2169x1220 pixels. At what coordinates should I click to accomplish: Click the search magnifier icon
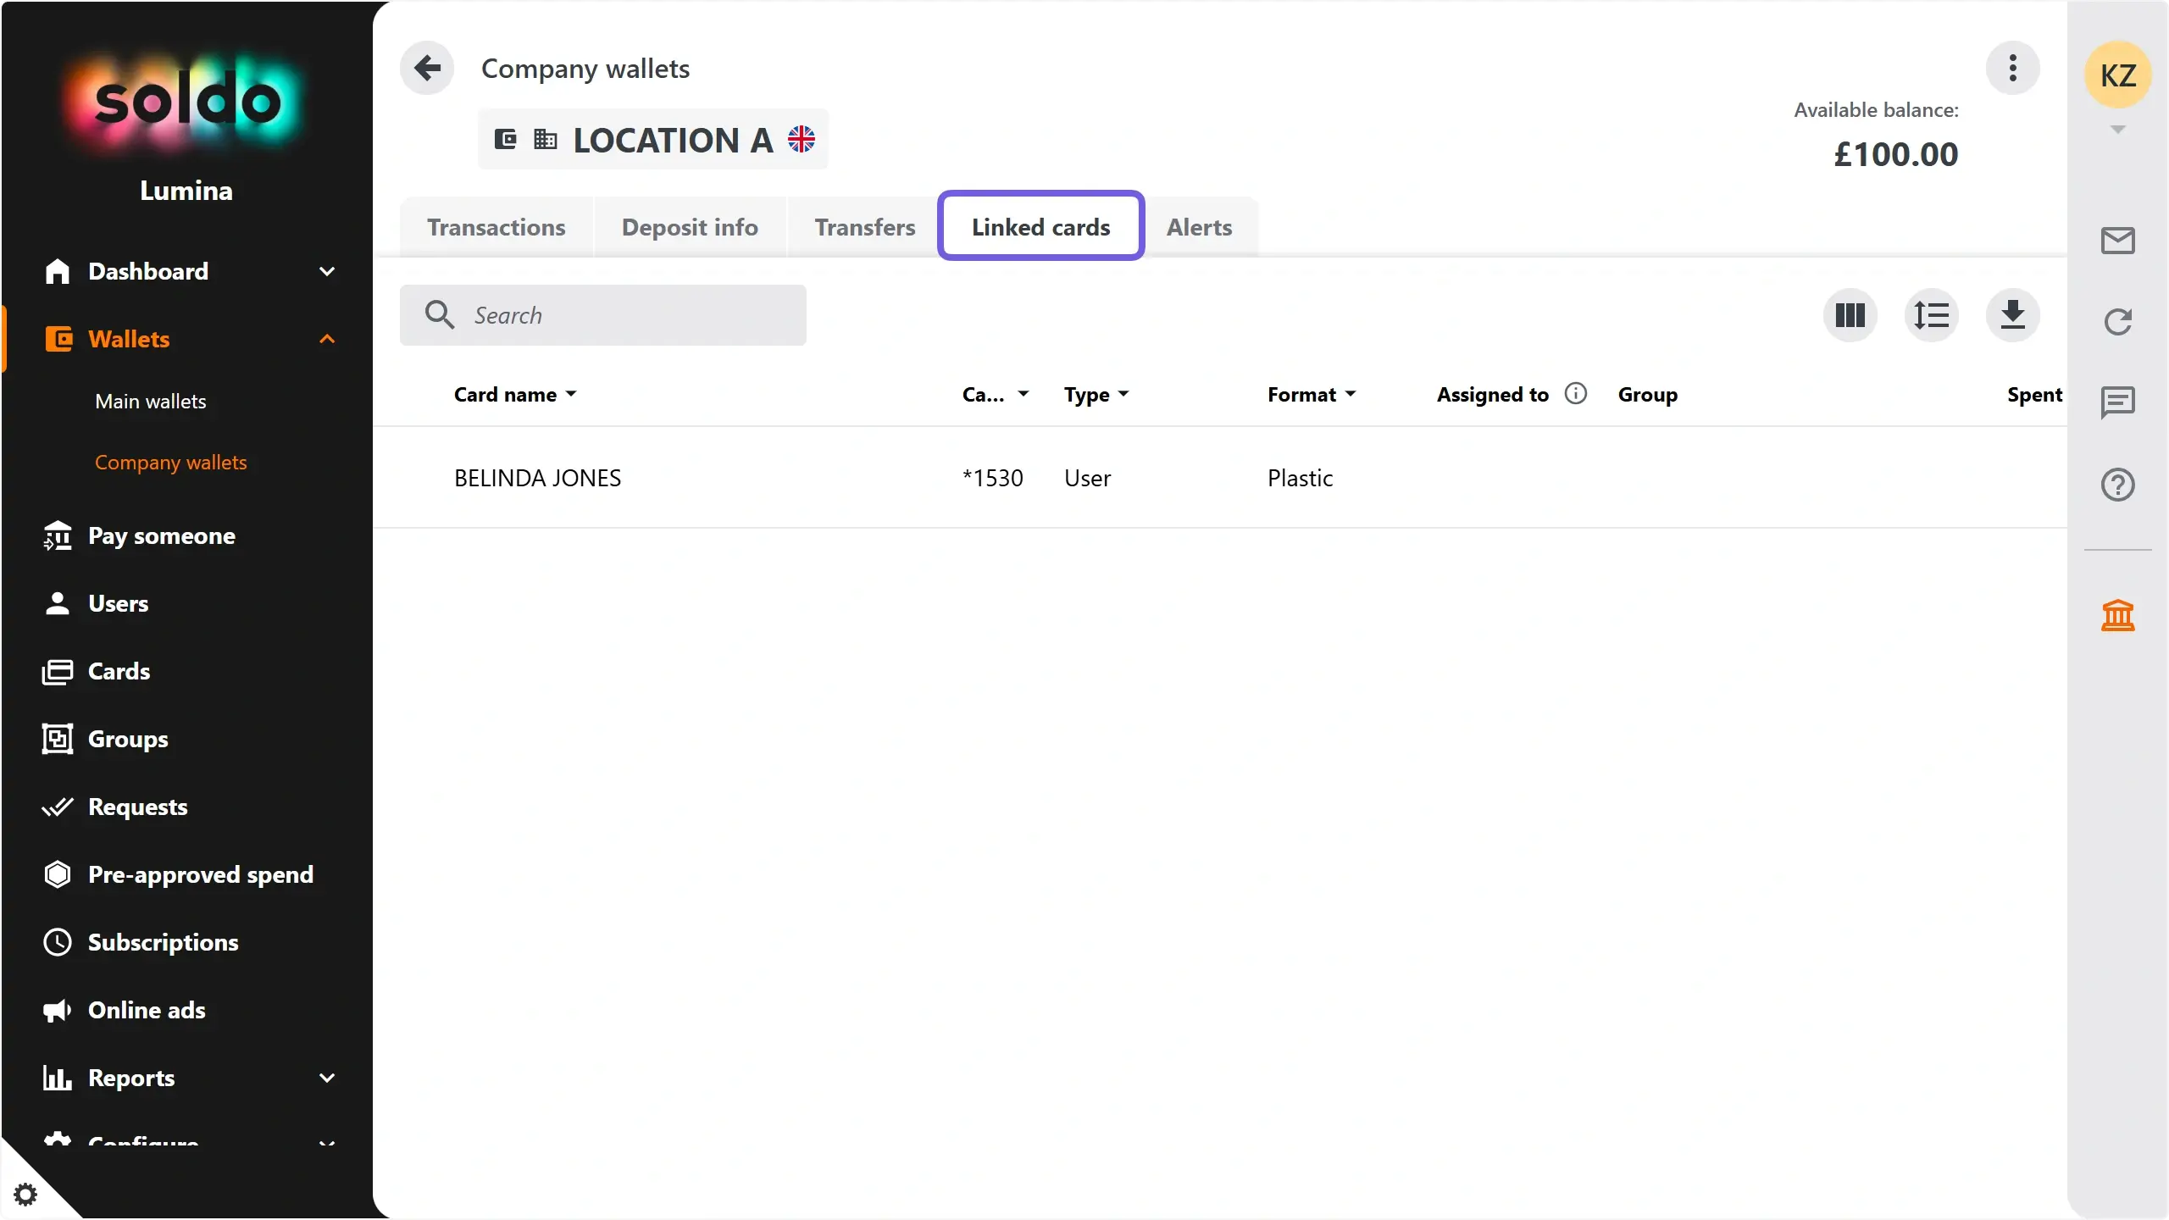pos(440,314)
